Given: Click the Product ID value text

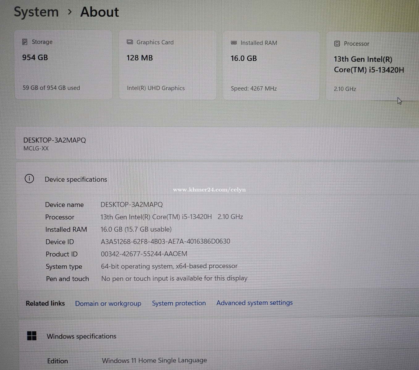Looking at the screenshot, I should tap(144, 254).
